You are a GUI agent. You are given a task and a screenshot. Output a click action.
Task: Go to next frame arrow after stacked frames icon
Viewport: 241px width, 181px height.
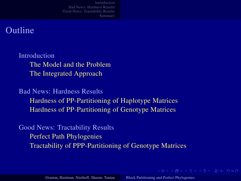181,171
